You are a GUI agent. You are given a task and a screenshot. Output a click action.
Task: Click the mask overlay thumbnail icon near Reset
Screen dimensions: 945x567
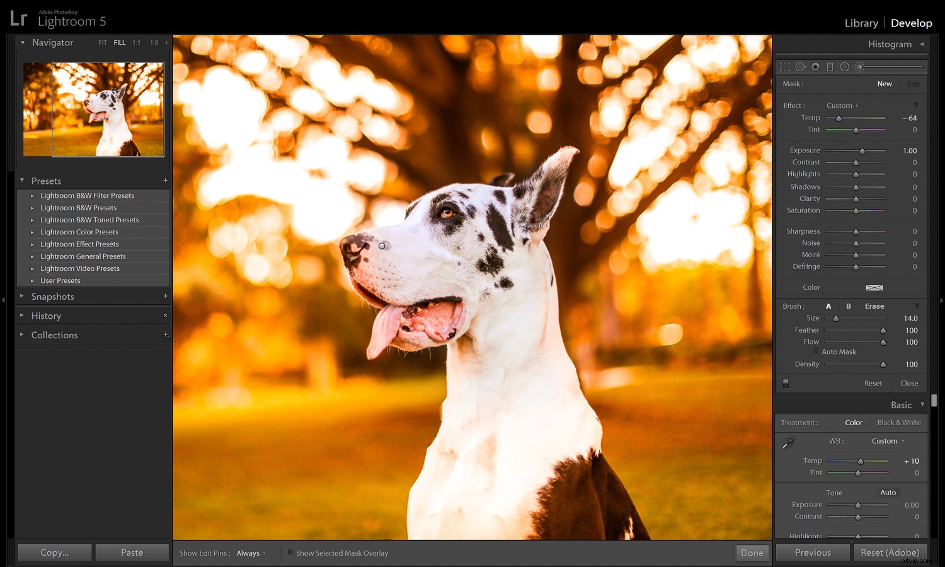(786, 382)
